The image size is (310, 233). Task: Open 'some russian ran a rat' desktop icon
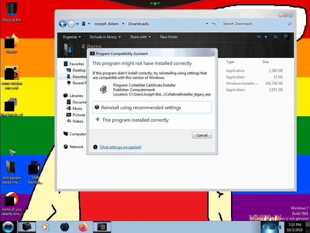[x=12, y=77]
